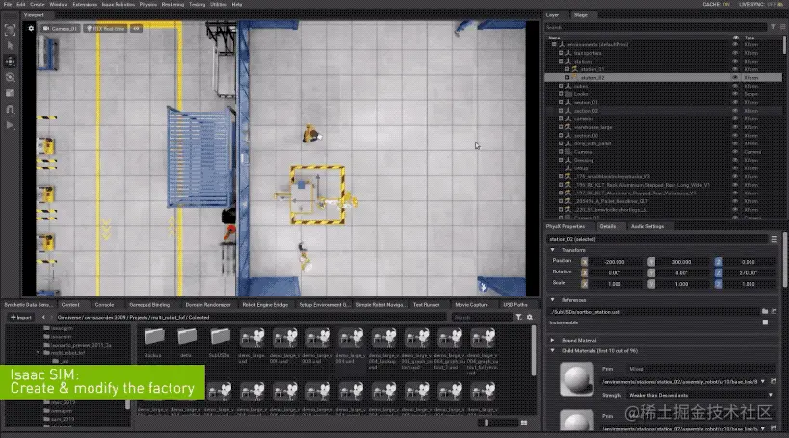Expand the Bound Material section
Viewport: 789px width, 438px height.
click(553, 341)
